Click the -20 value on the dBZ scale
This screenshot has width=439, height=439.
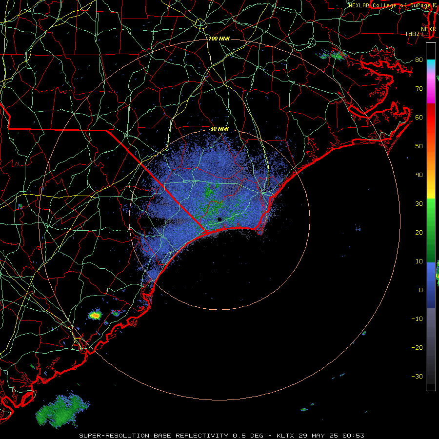tap(417, 347)
